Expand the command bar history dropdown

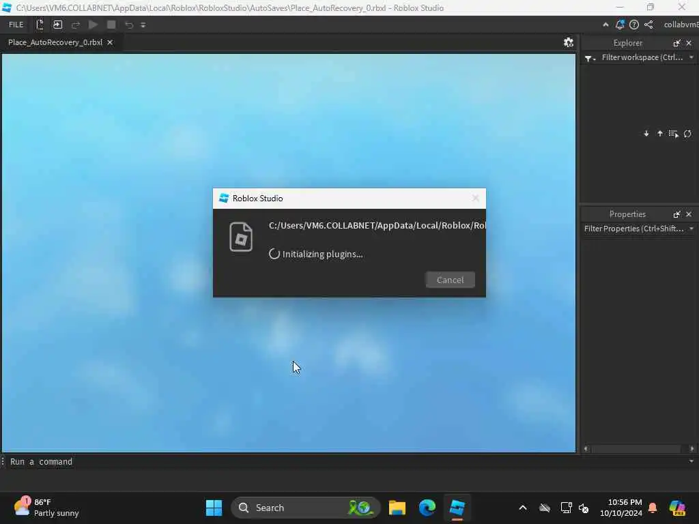(x=691, y=462)
